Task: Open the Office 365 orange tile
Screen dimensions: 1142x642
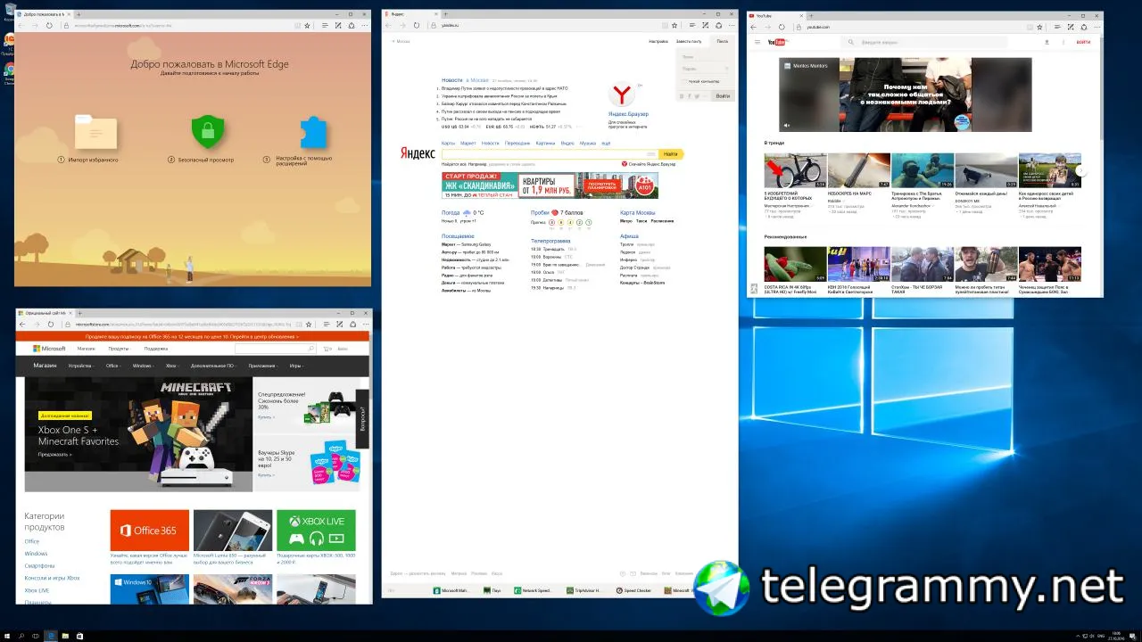Action: [x=149, y=531]
